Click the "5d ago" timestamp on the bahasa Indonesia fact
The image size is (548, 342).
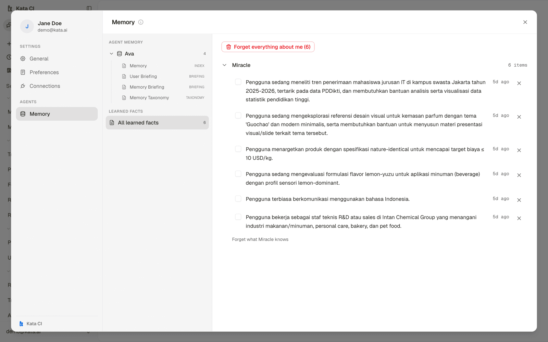[501, 199]
